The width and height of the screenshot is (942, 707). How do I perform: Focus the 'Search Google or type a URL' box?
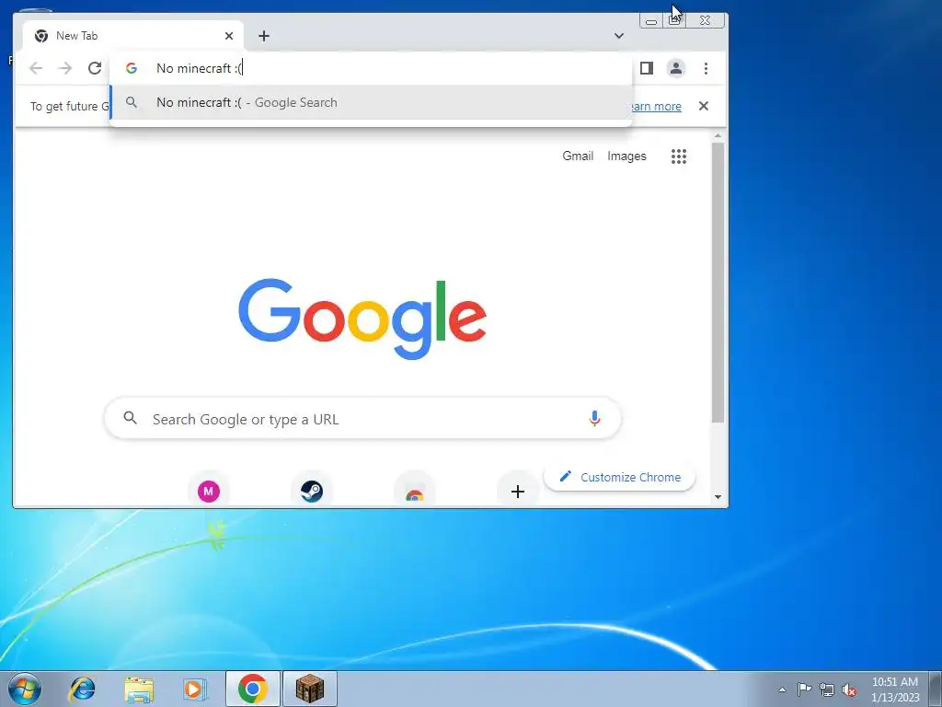coord(362,419)
